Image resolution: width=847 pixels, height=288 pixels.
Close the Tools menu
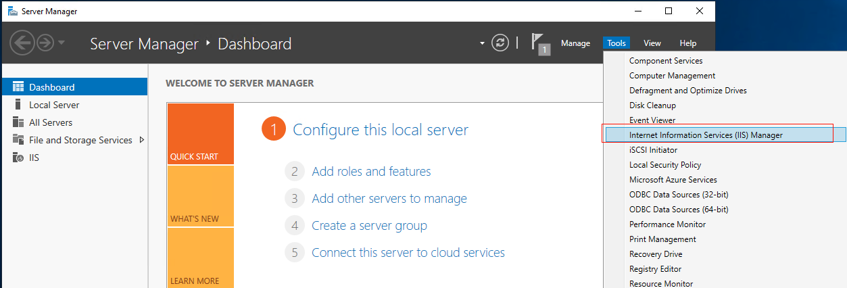point(616,43)
